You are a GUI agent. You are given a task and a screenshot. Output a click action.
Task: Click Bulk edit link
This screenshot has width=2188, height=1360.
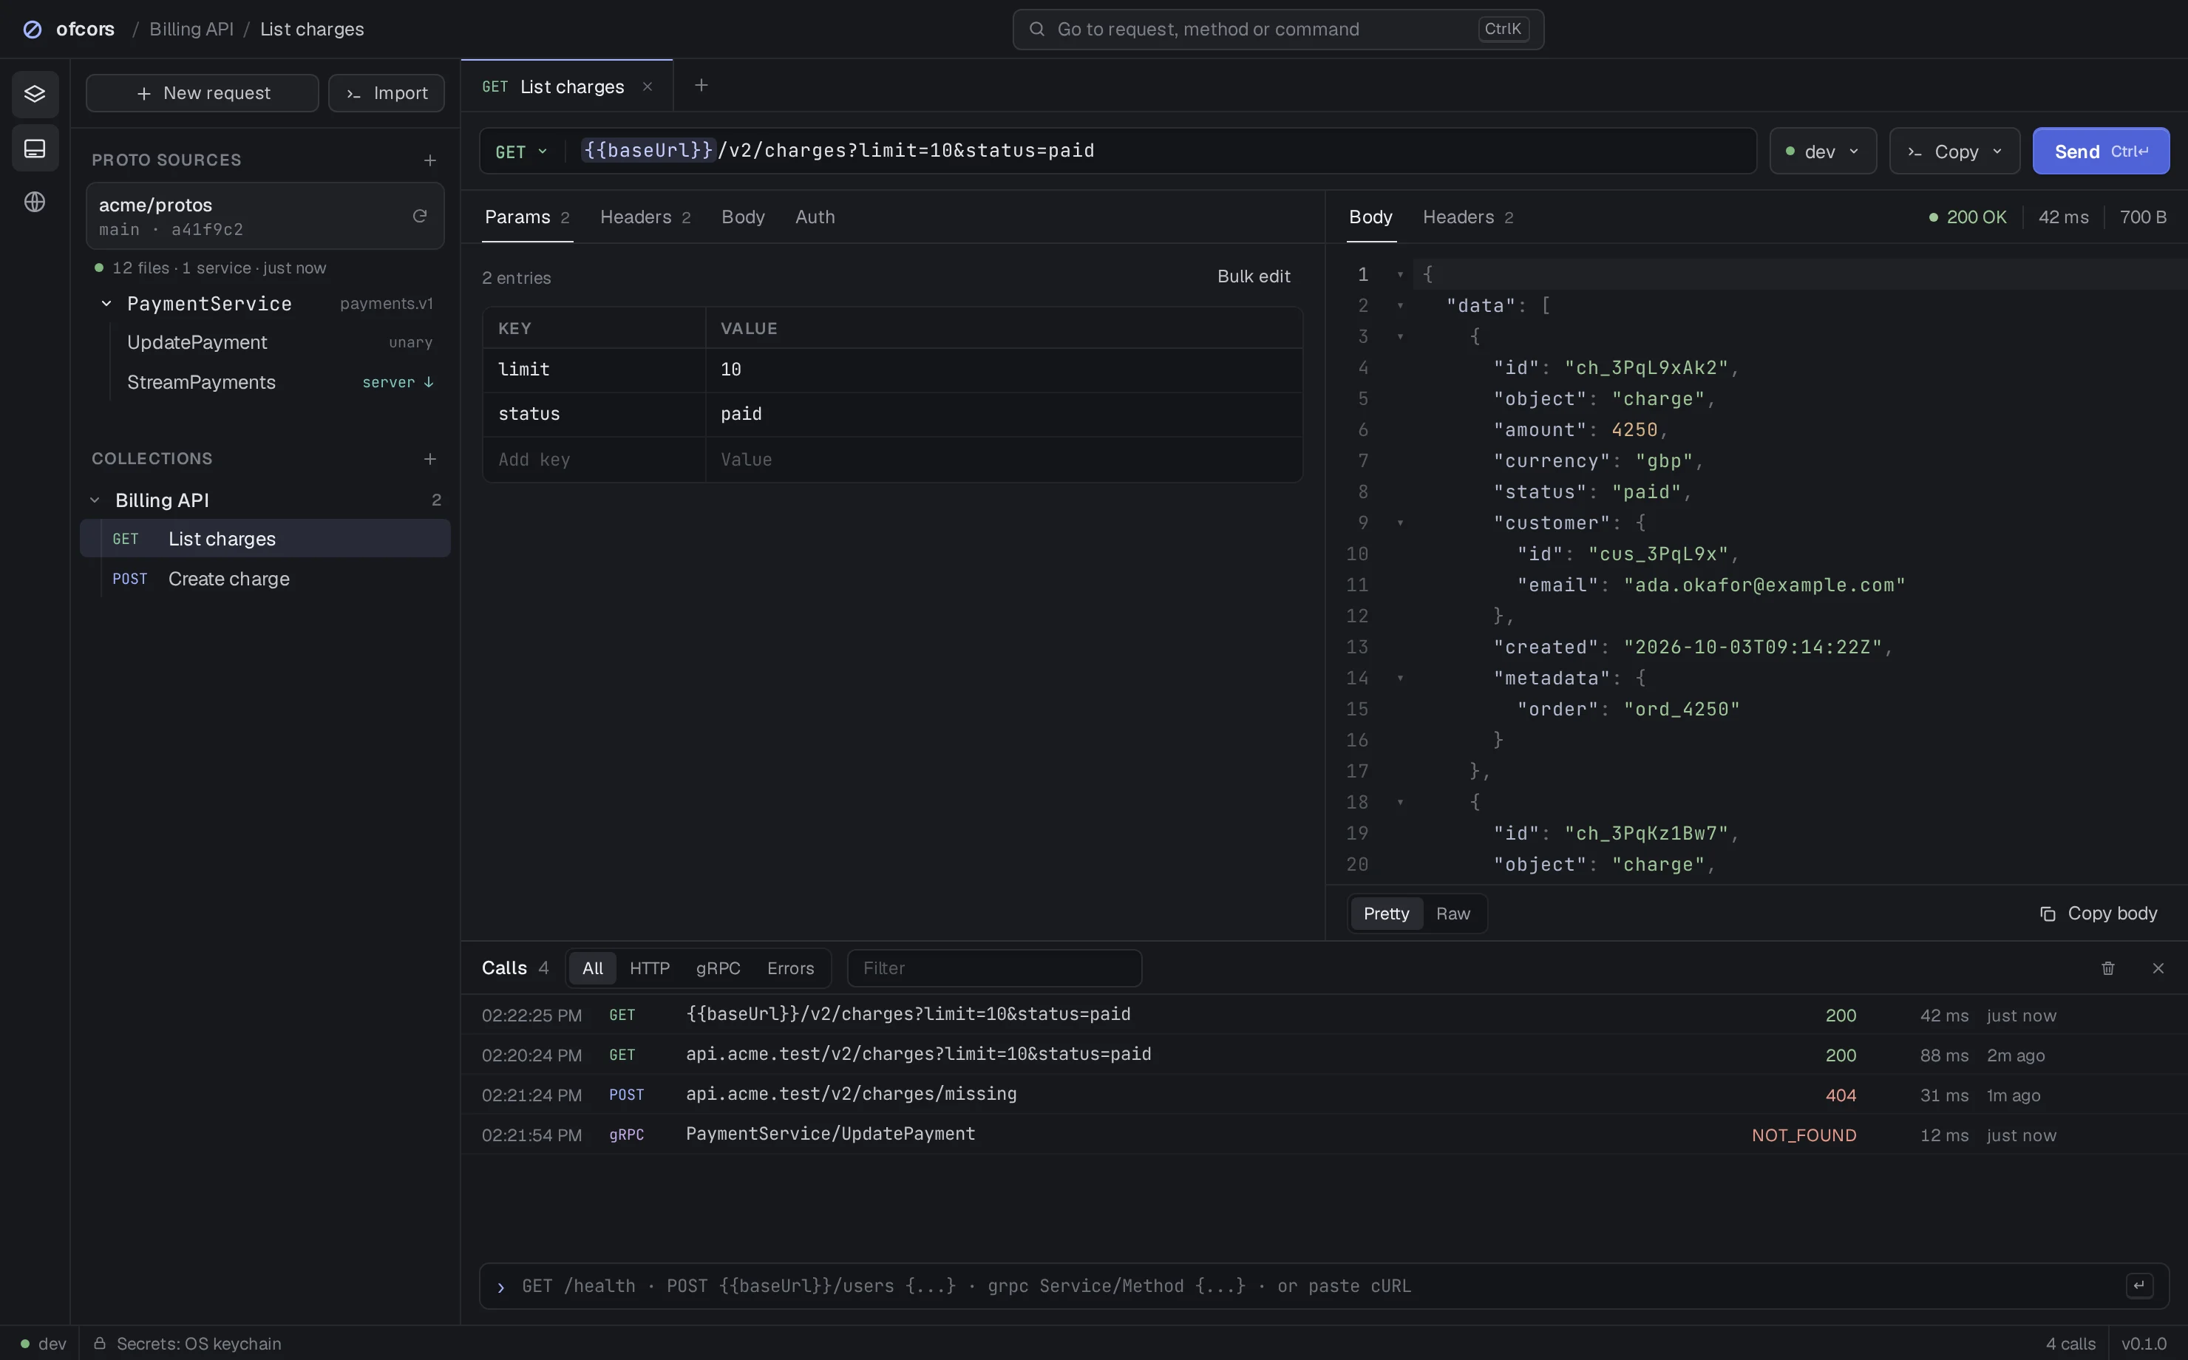(x=1254, y=276)
